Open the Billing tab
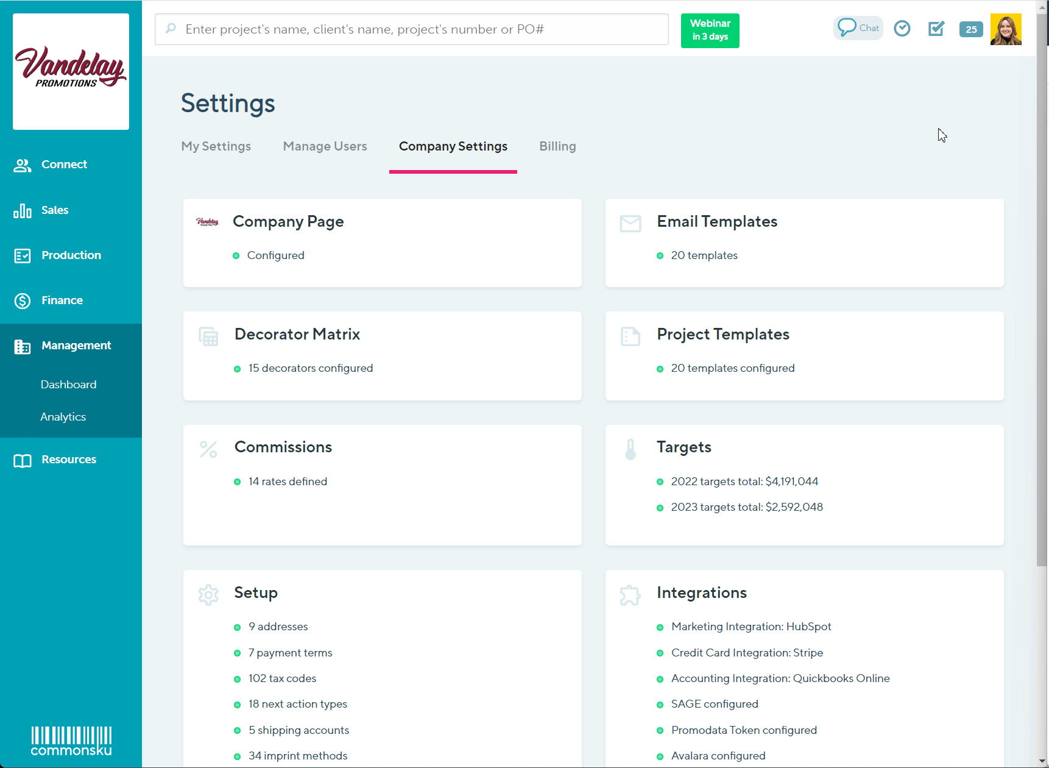Viewport: 1049px width, 768px height. [x=557, y=146]
